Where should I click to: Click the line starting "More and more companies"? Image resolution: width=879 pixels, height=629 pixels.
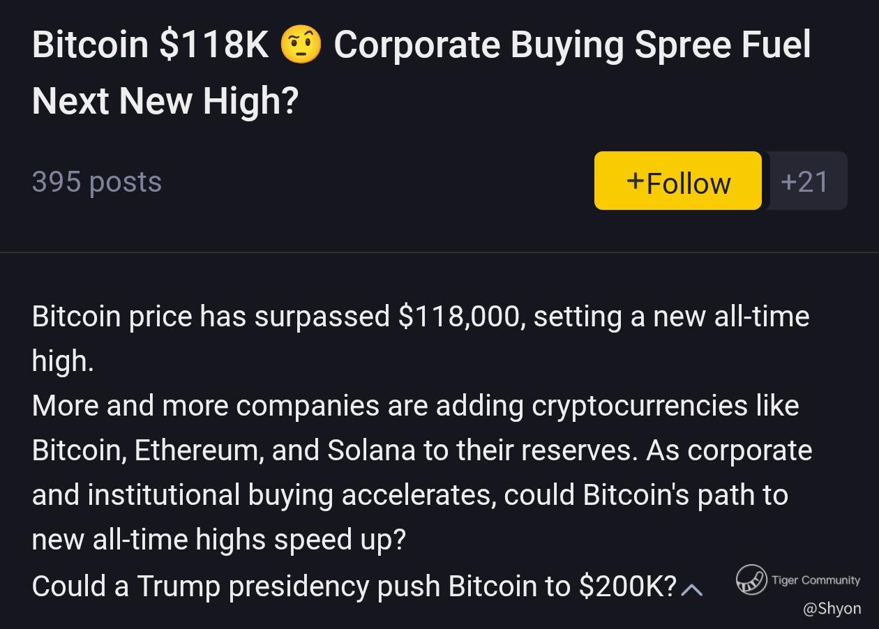(x=415, y=406)
